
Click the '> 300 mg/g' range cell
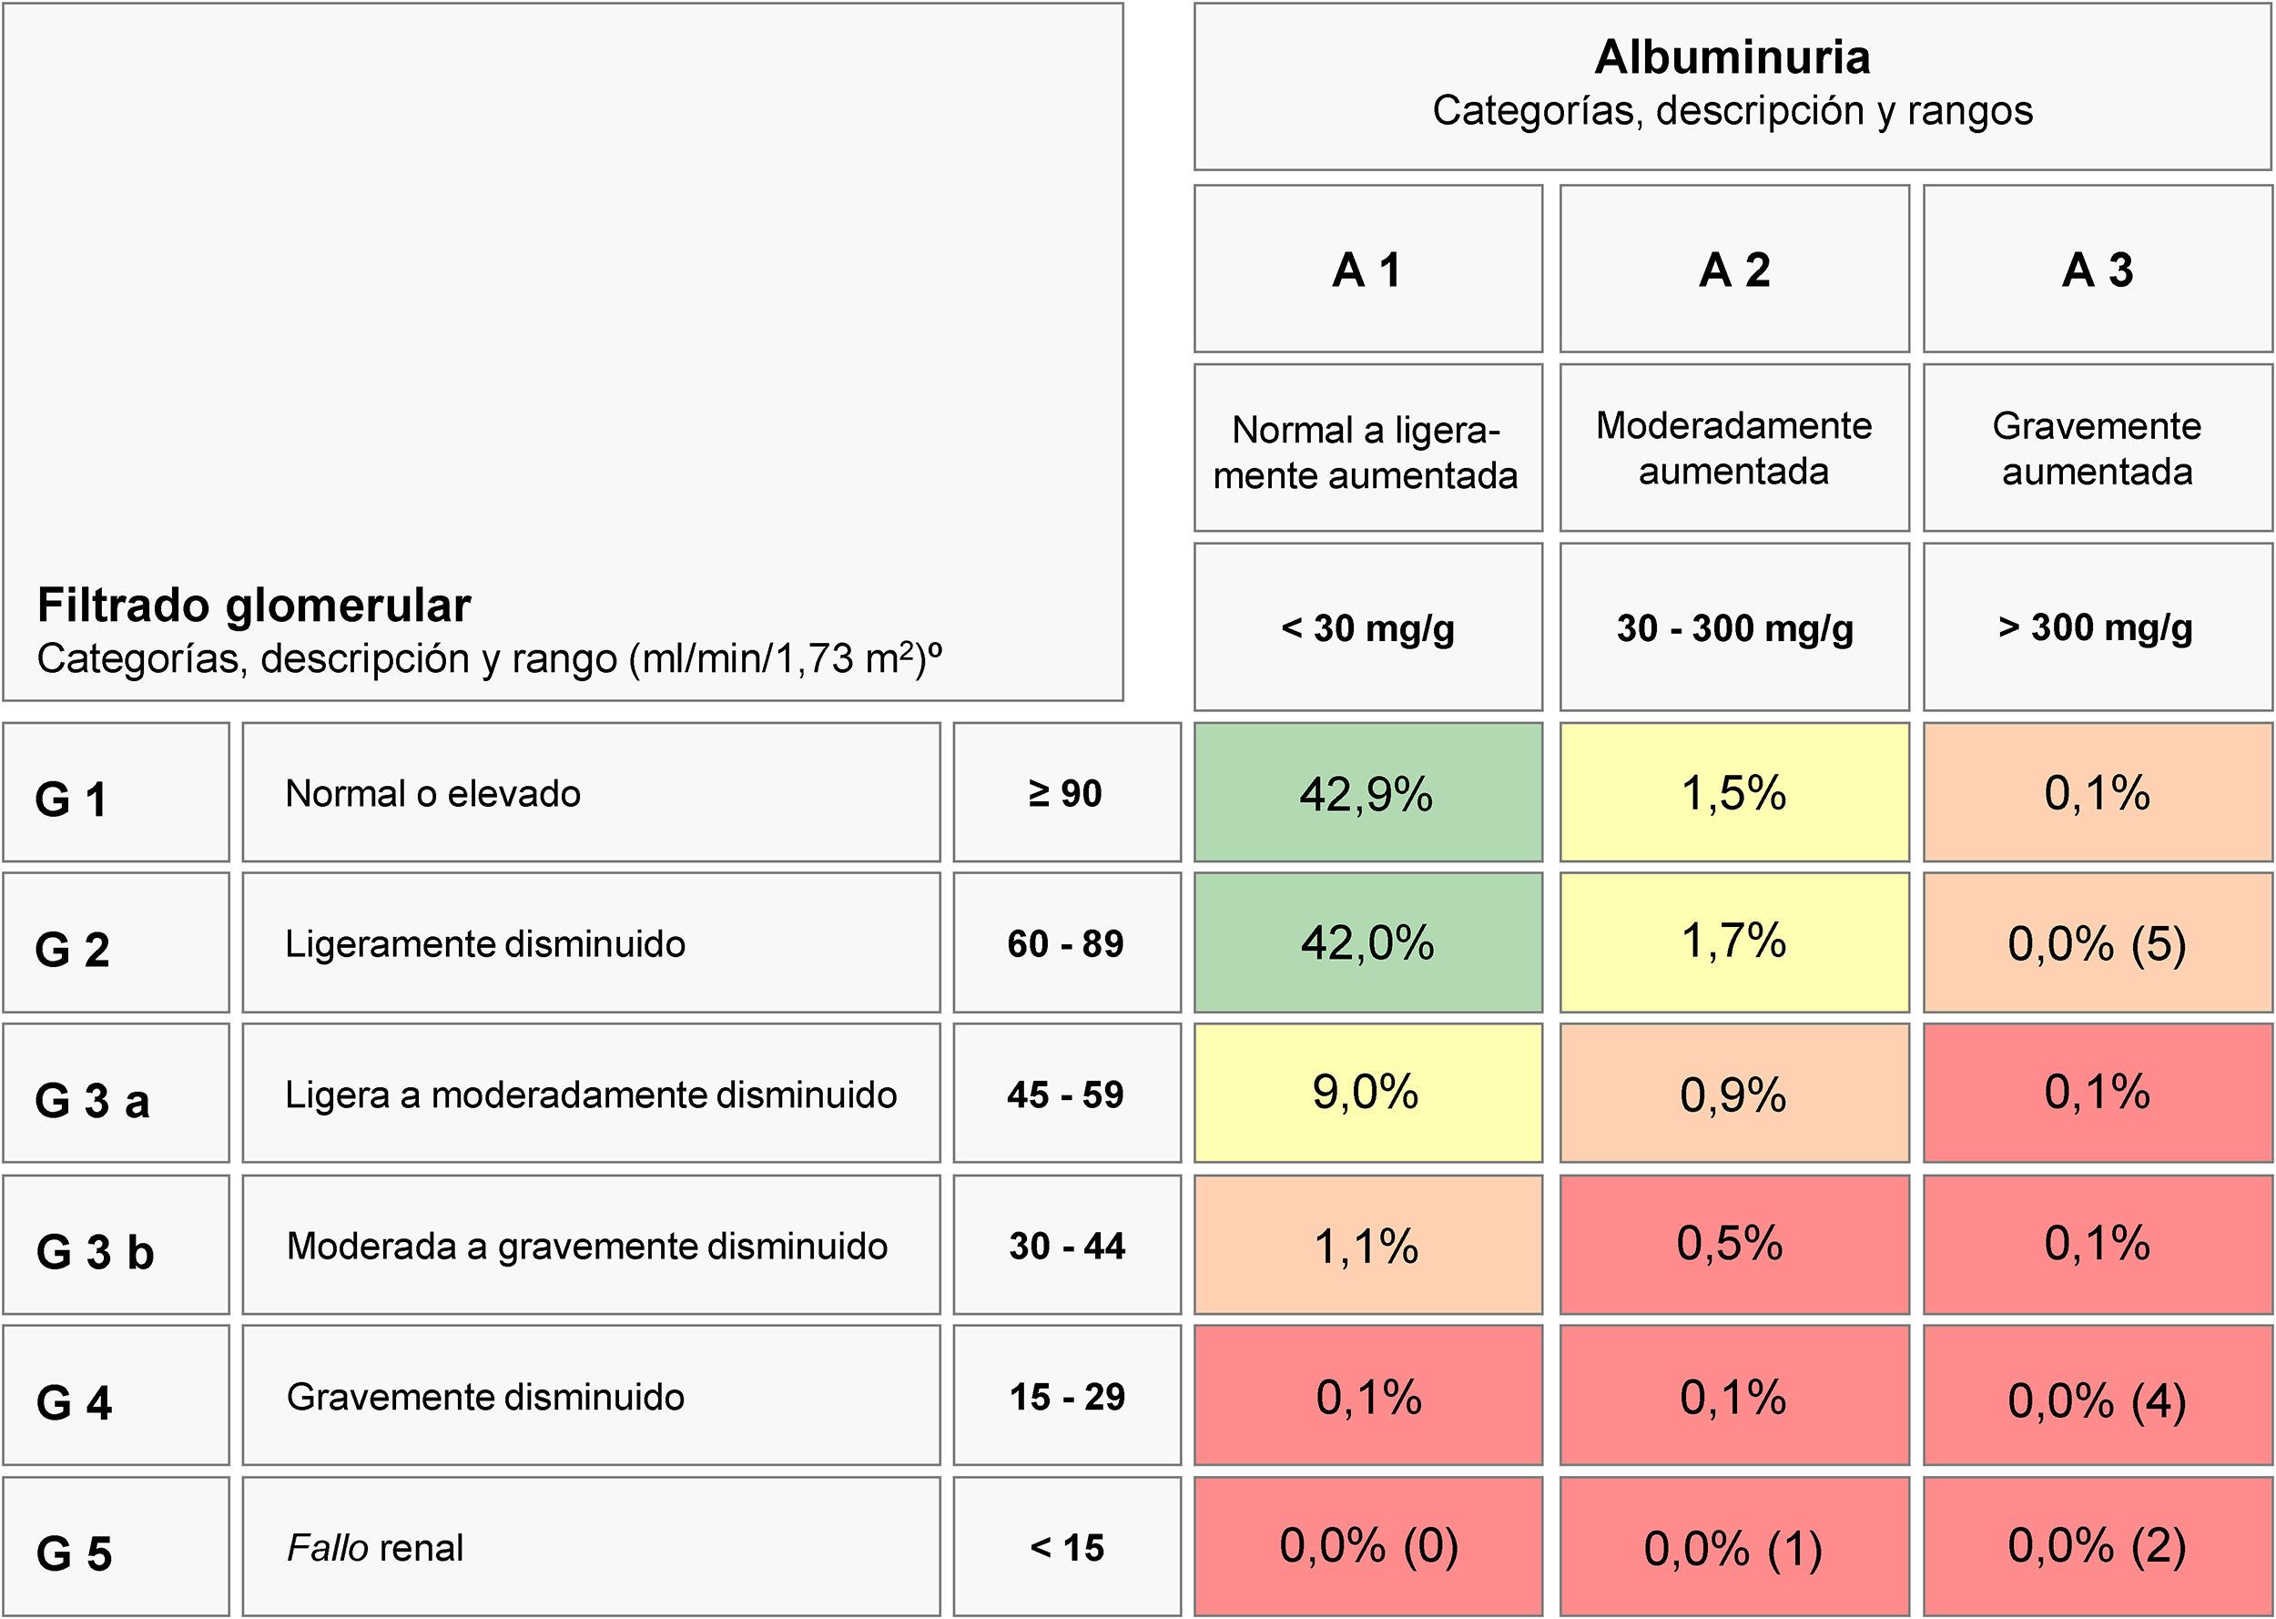click(x=2097, y=628)
